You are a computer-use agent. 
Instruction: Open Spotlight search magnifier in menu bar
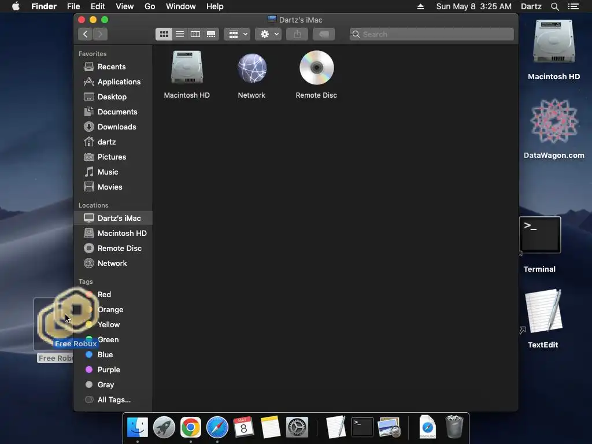[555, 6]
